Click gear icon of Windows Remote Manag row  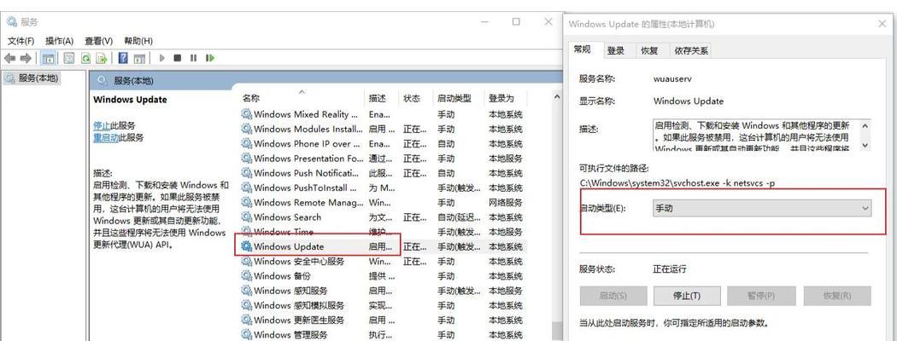[x=247, y=203]
